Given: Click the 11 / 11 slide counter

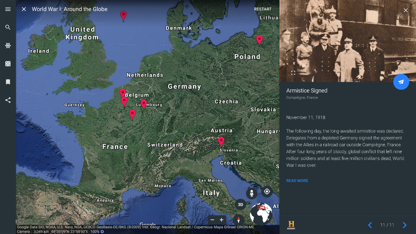Looking at the screenshot, I should (x=387, y=225).
